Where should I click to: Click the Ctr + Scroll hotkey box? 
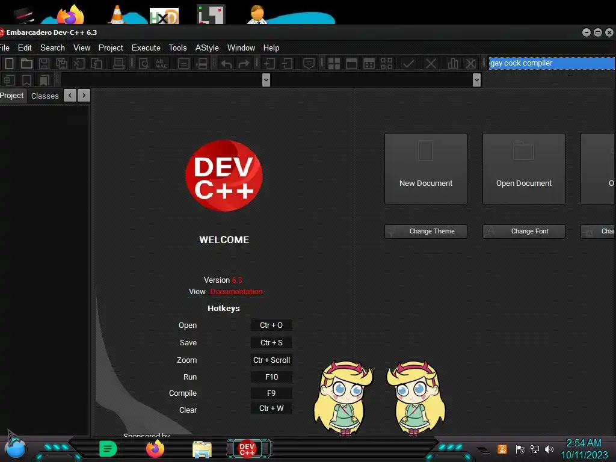[x=271, y=360]
